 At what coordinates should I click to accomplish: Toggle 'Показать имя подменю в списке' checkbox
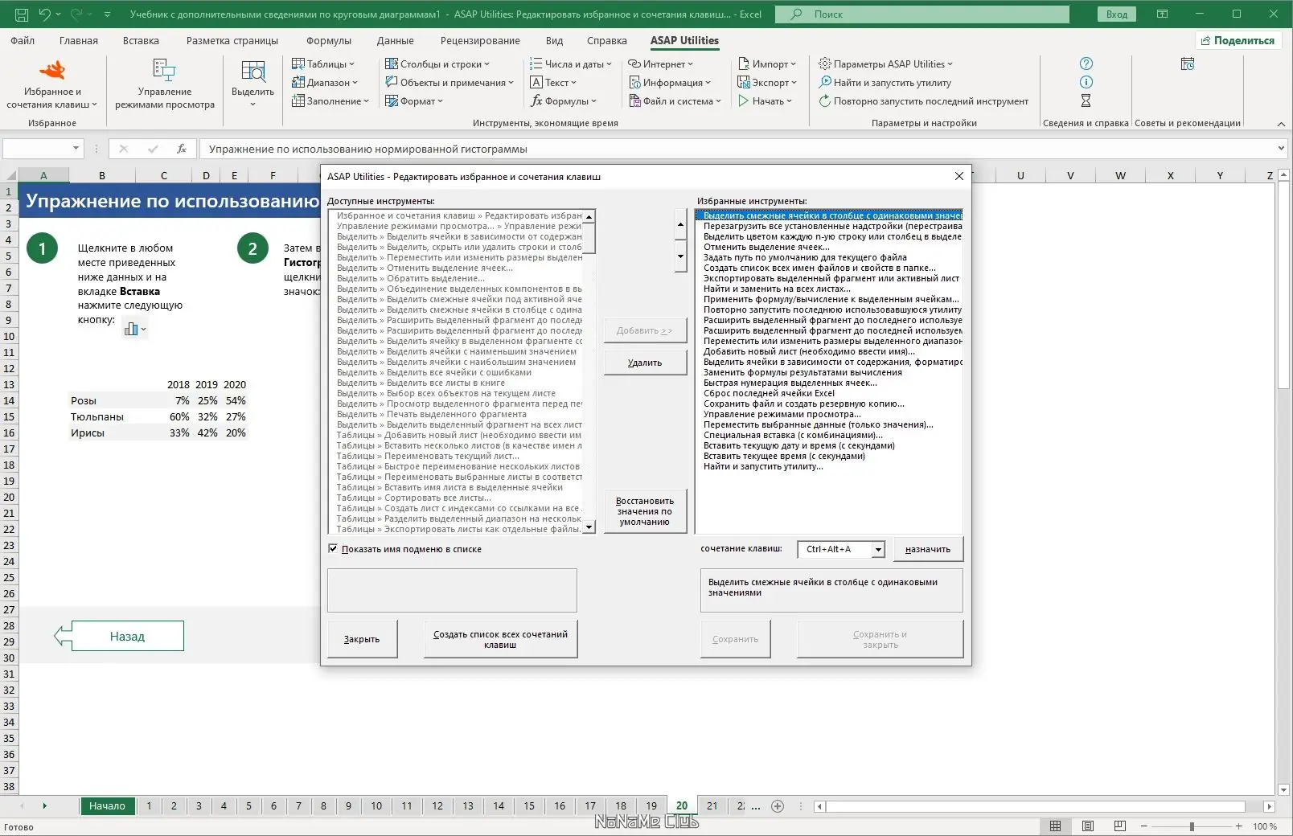[x=333, y=549]
